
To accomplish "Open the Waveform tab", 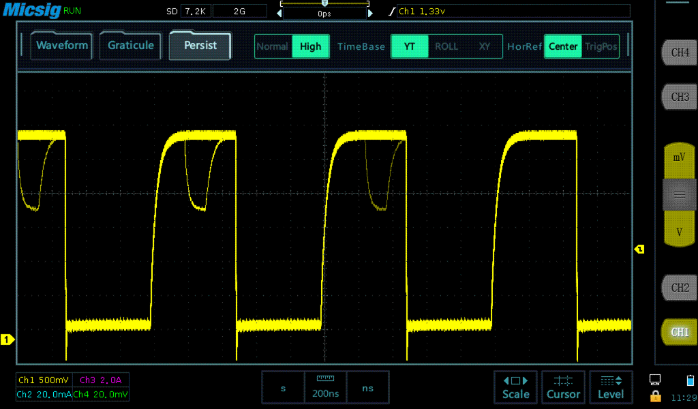I will [61, 46].
